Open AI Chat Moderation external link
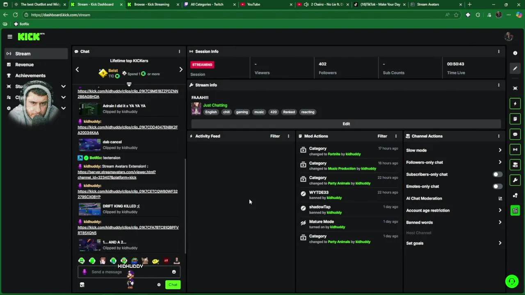525x295 pixels. [500, 198]
